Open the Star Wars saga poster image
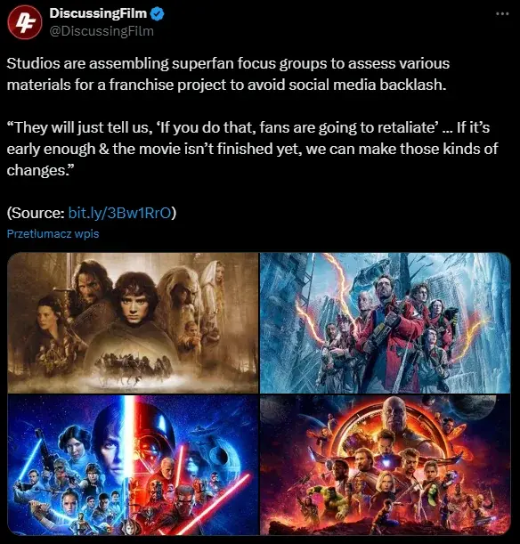Viewport: 520px width, 544px height. click(133, 465)
